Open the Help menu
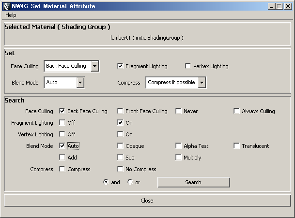Viewport: 295px width, 218px height. (11, 15)
